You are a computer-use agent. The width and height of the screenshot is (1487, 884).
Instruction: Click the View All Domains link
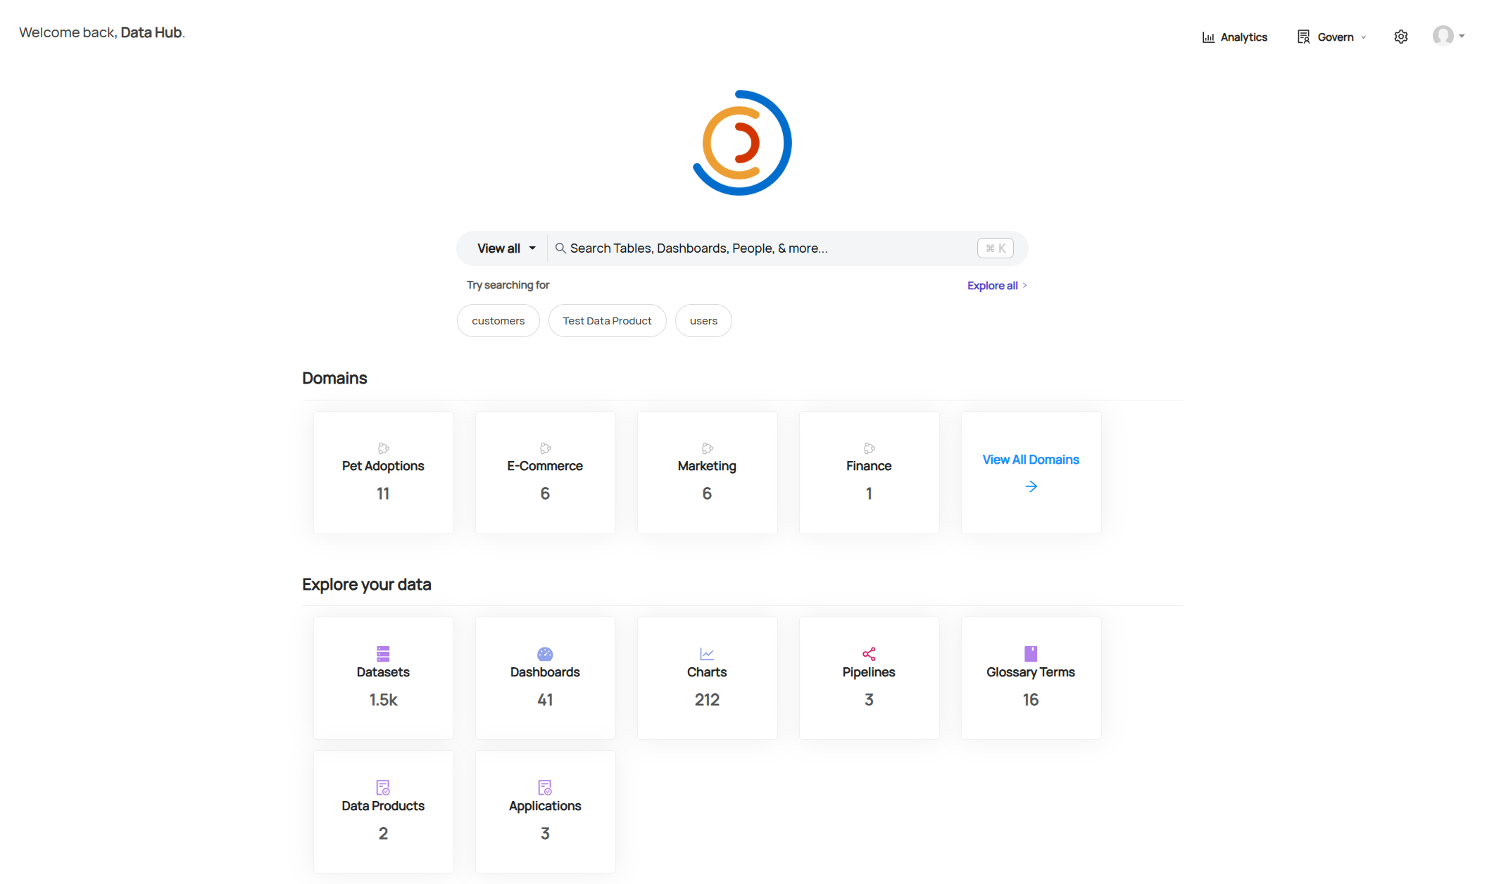point(1031,460)
